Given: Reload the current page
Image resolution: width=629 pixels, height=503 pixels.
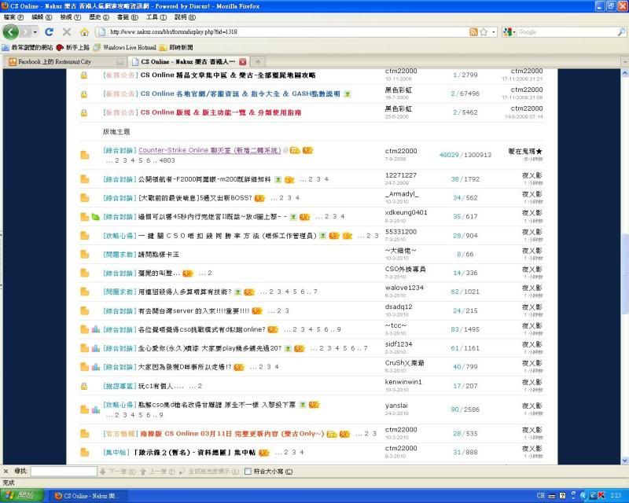Looking at the screenshot, I should click(x=49, y=31).
